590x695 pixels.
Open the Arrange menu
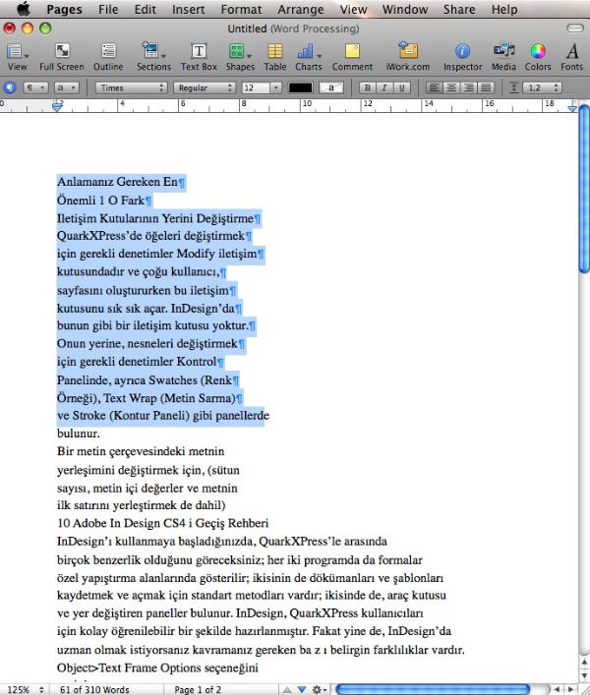point(301,9)
